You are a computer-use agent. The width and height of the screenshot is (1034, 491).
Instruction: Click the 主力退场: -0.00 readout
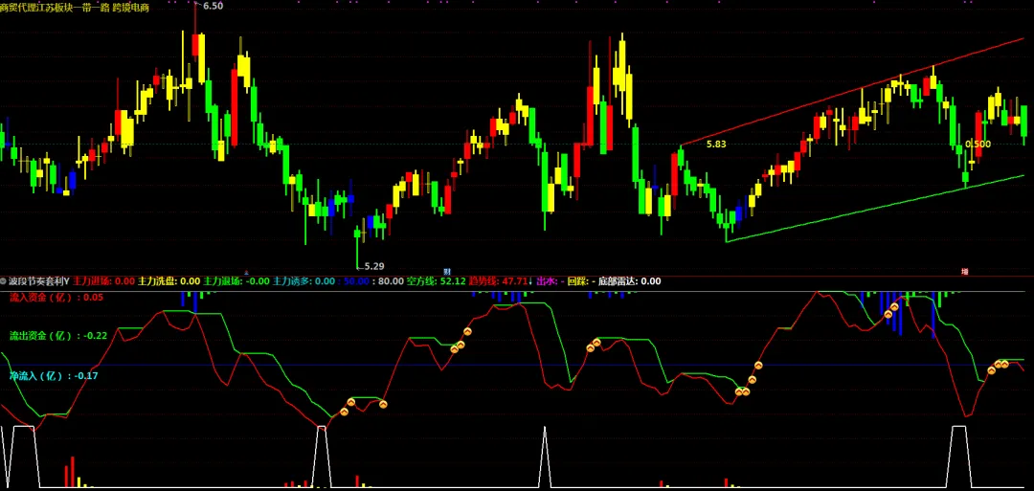click(236, 281)
